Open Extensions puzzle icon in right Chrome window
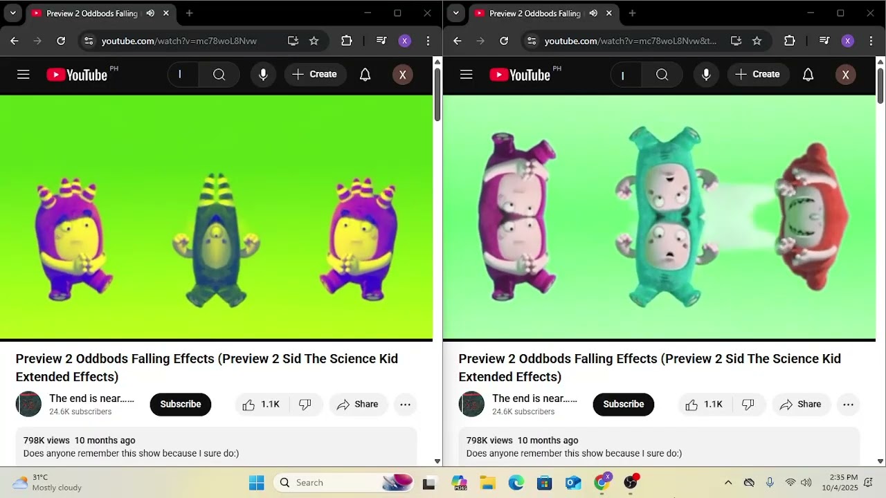886x498 pixels. click(x=790, y=41)
